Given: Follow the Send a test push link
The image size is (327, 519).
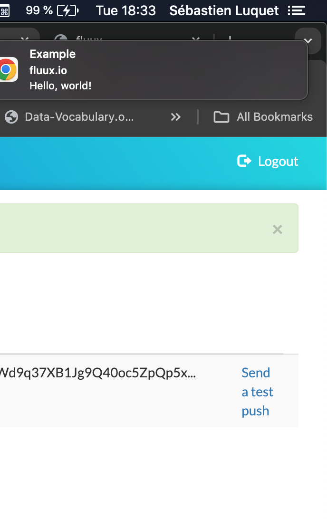Looking at the screenshot, I should 256,392.
